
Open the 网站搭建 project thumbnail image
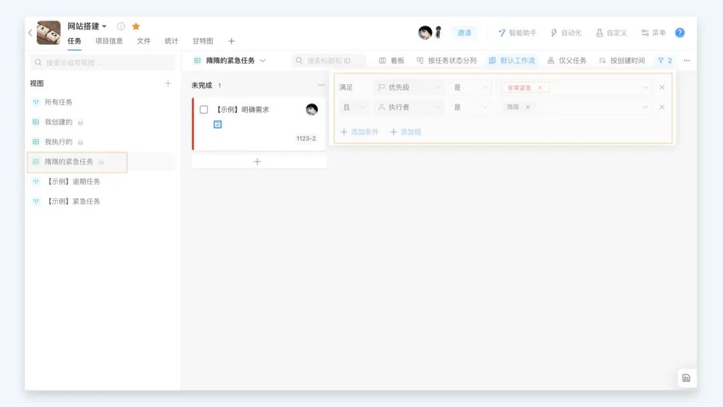pos(48,33)
